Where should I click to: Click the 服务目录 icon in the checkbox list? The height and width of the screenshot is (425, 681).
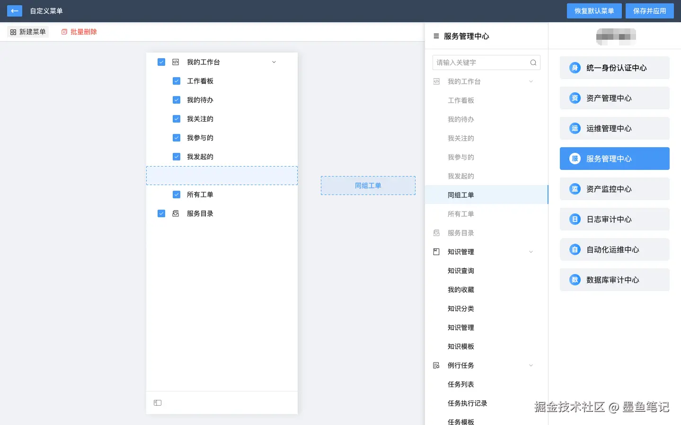pyautogui.click(x=175, y=213)
